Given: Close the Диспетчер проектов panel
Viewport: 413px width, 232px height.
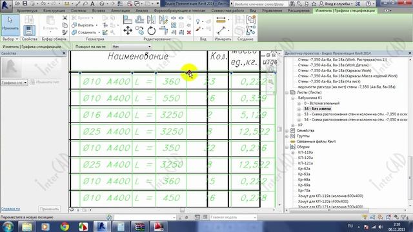Looking at the screenshot, I should click(x=410, y=53).
